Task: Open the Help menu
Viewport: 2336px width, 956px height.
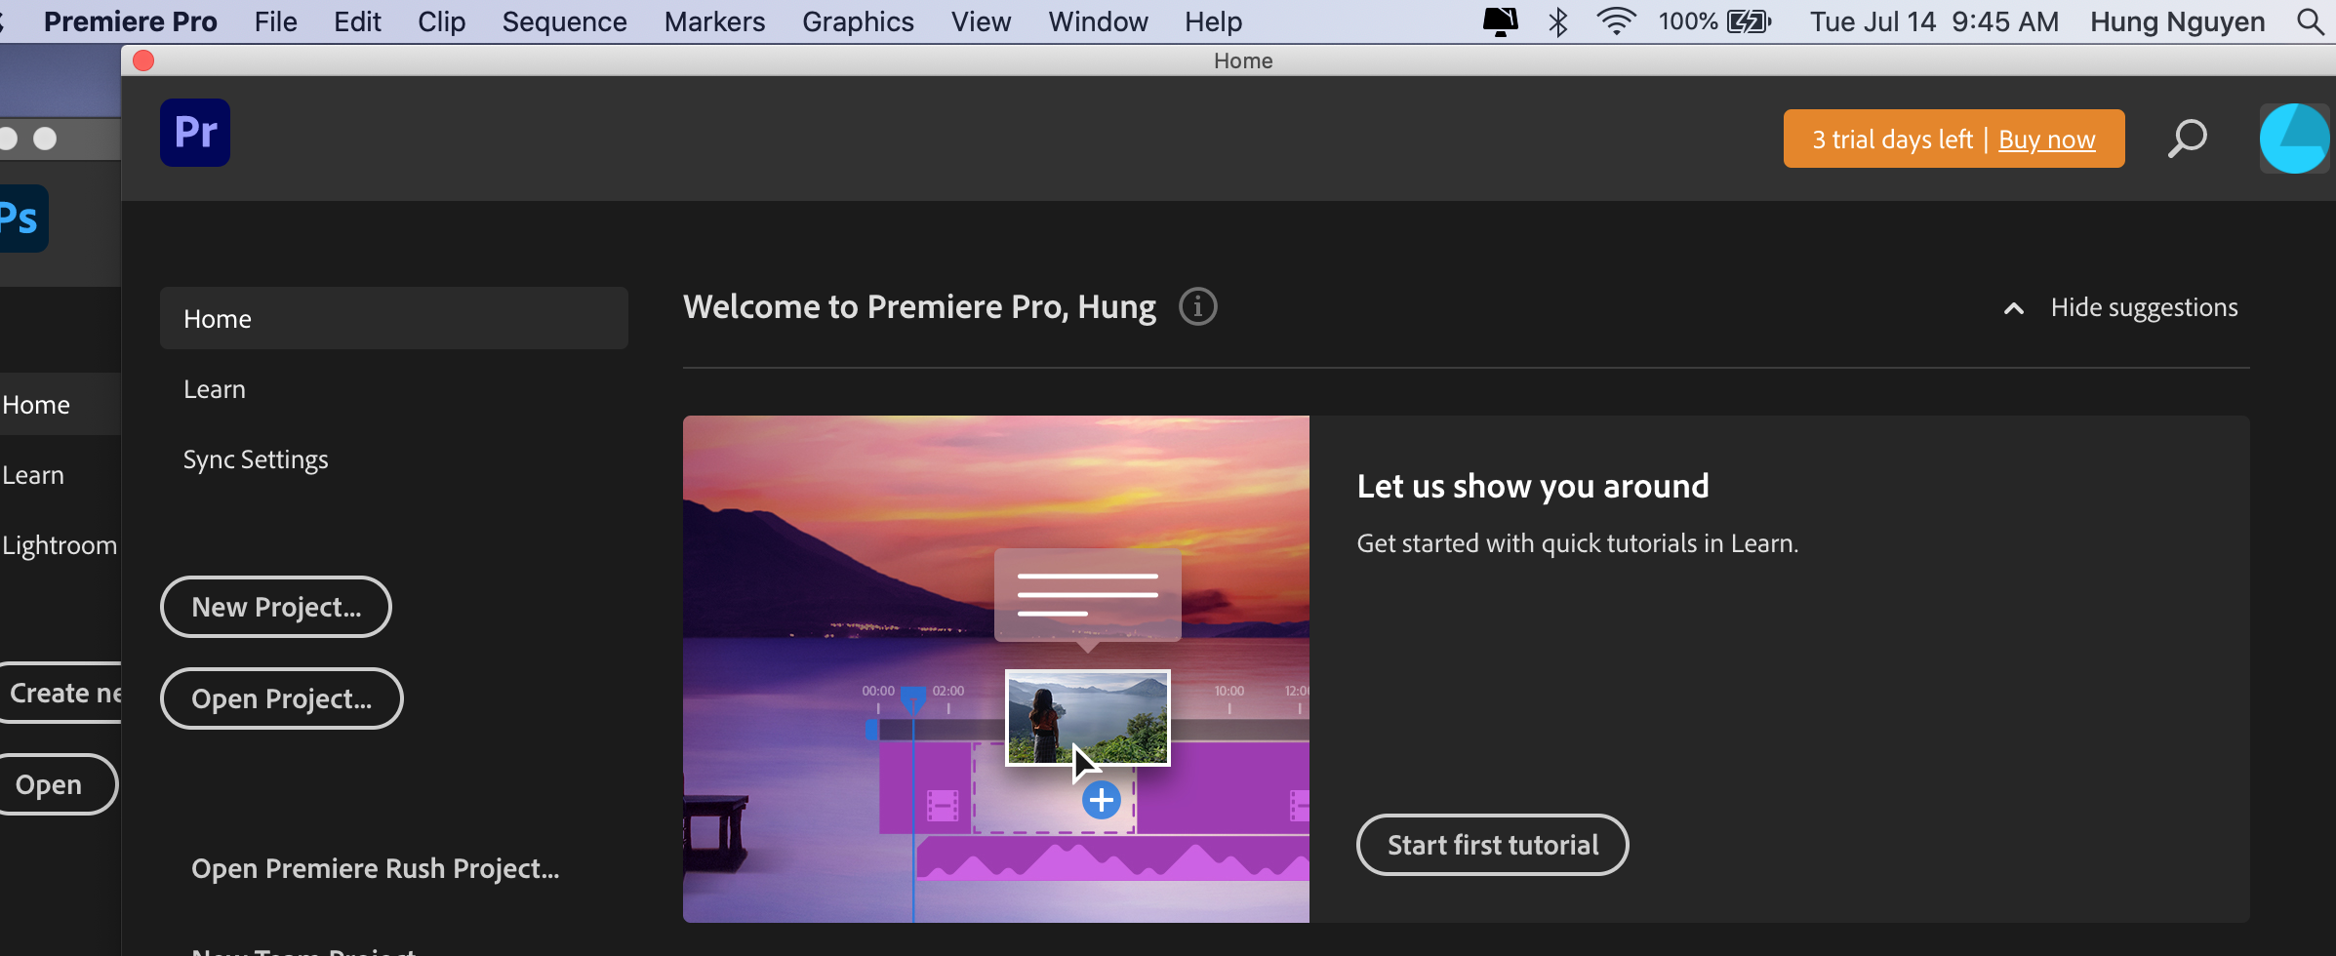Action: (1213, 21)
